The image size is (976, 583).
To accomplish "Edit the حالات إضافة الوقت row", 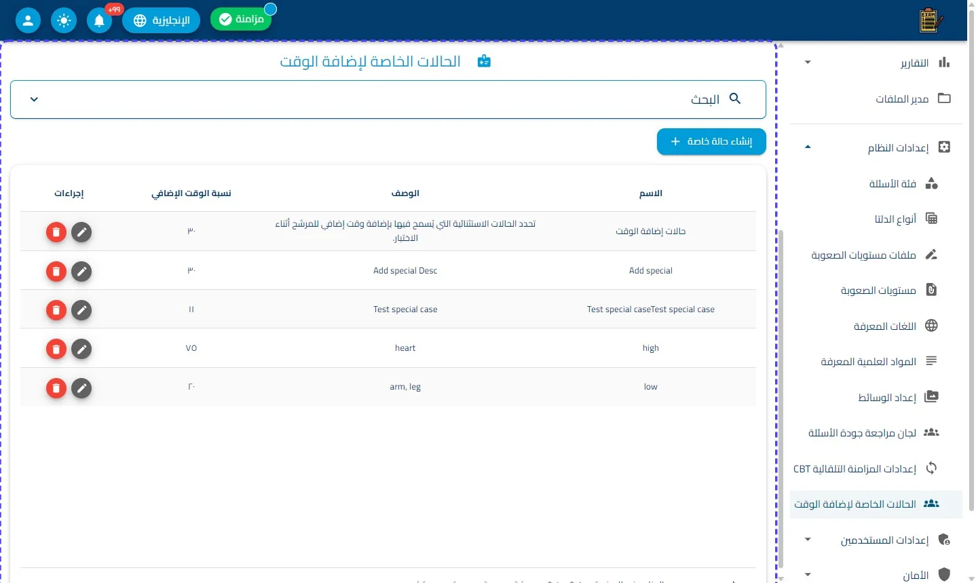I will [81, 232].
